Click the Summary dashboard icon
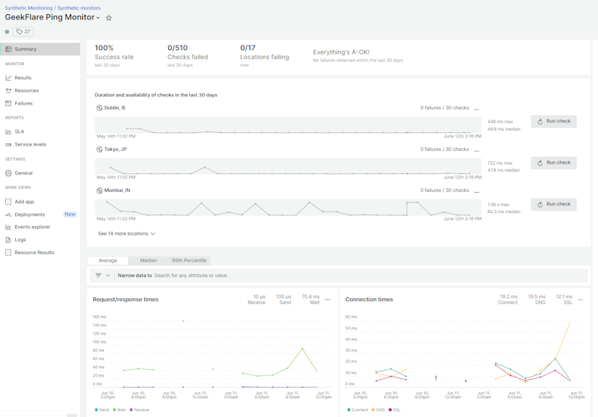 (x=8, y=49)
